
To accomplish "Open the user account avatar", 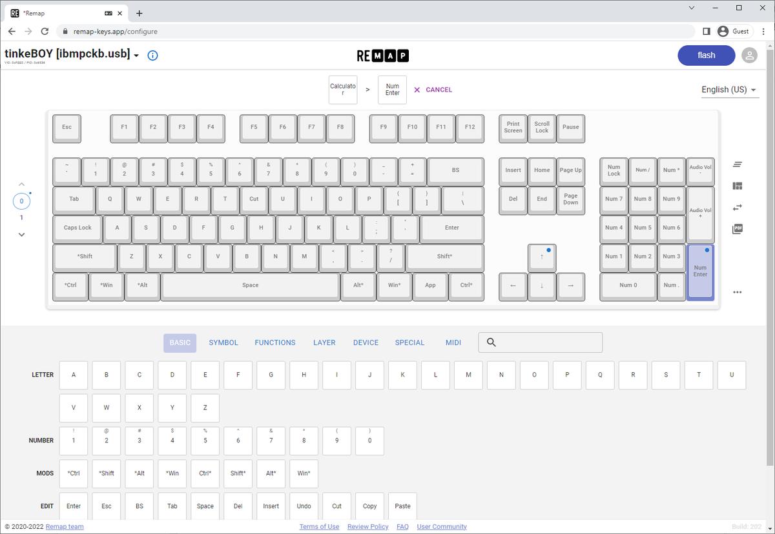I will [749, 55].
